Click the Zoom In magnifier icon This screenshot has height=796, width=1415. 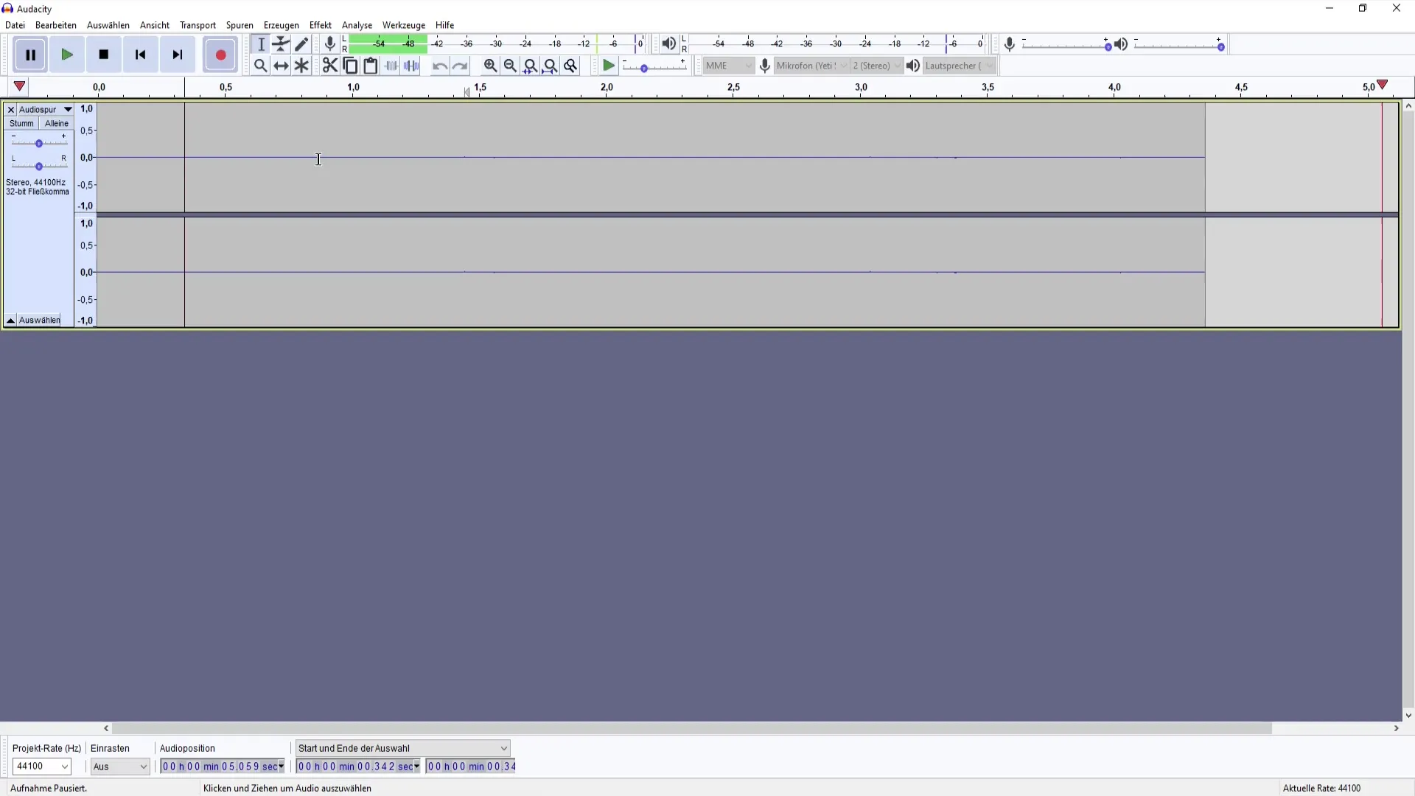click(x=490, y=66)
